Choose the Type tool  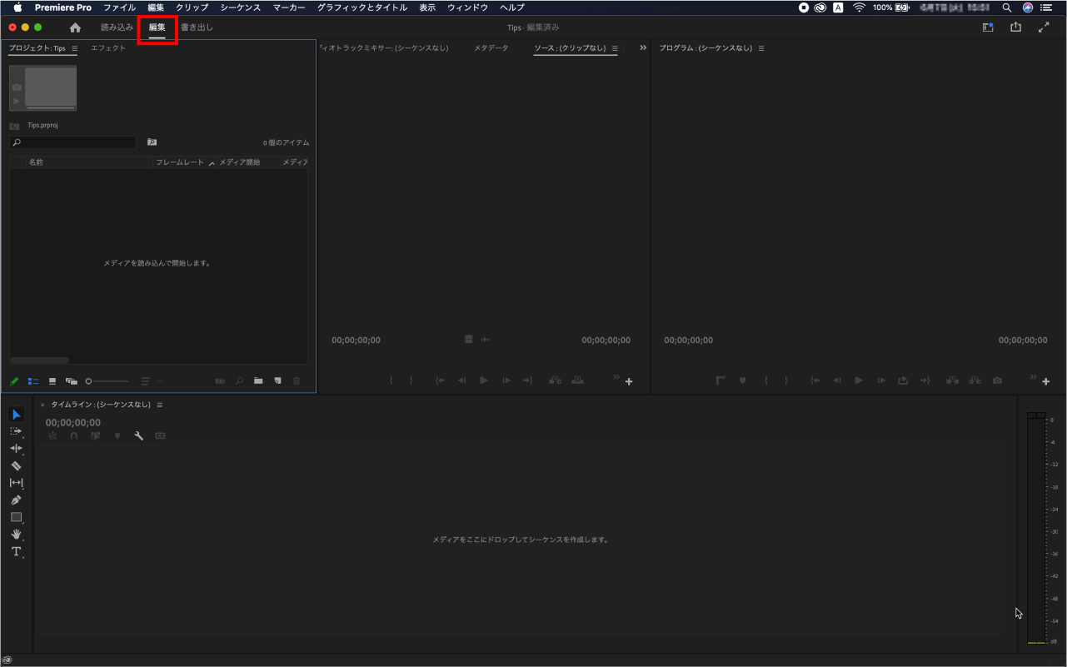pos(16,551)
